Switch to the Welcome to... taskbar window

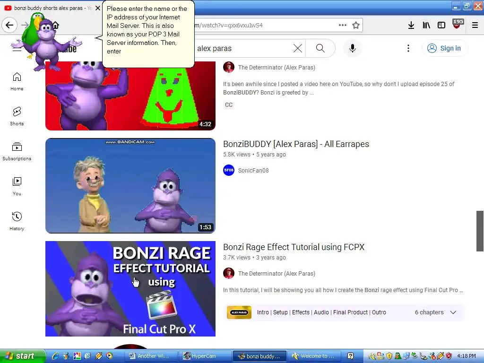(314, 356)
